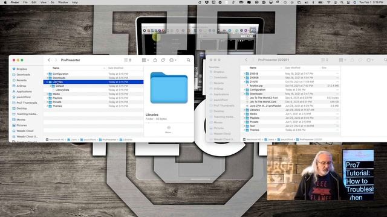Open Desktop in the front window sidebar
Viewport: 387px width, 217px height.
coord(22,108)
